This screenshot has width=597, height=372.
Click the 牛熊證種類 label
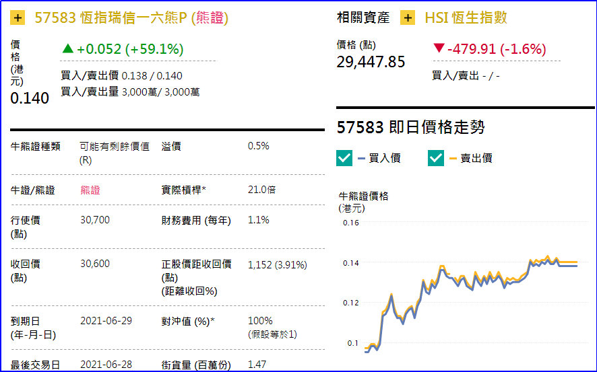[x=36, y=146]
